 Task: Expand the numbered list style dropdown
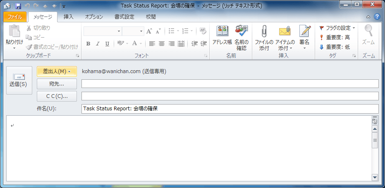pyautogui.click(x=191, y=31)
